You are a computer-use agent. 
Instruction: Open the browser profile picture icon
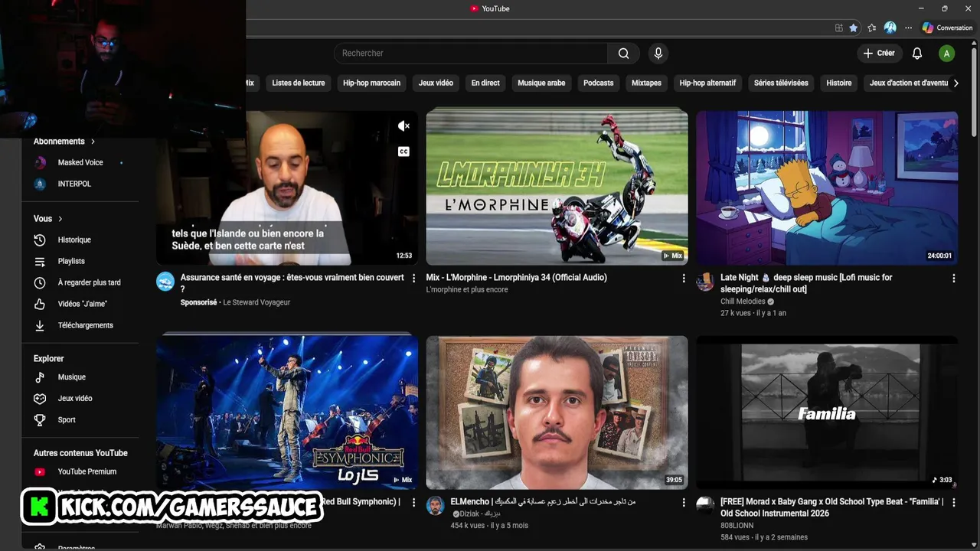click(890, 28)
